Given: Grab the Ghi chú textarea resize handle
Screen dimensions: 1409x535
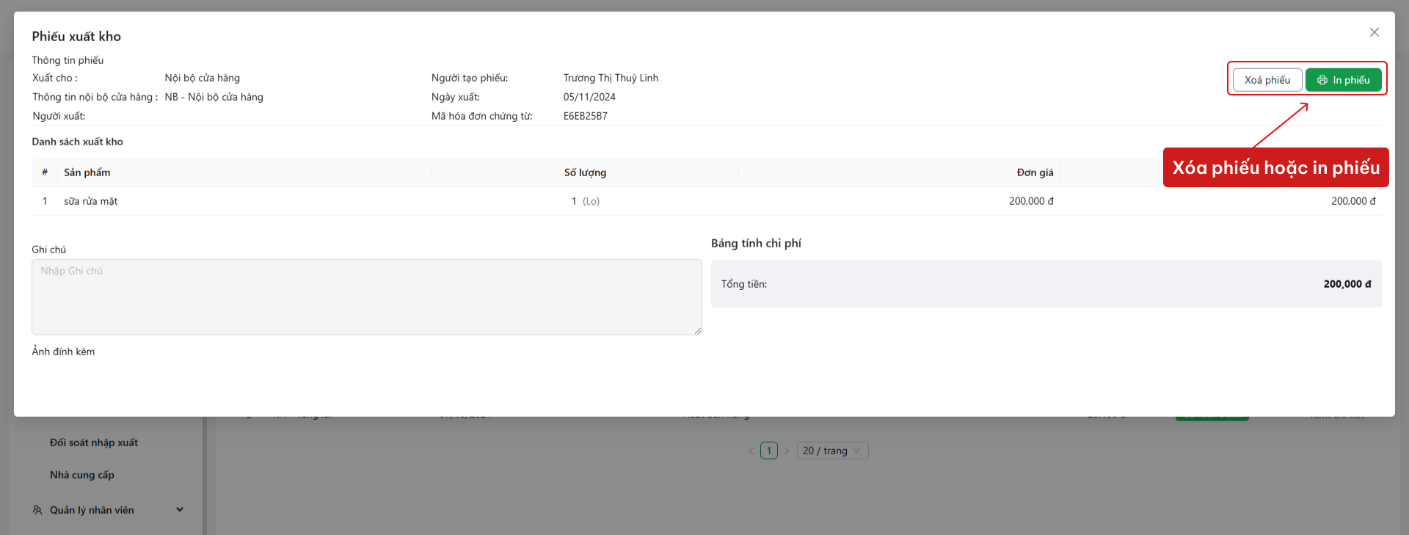Looking at the screenshot, I should [x=697, y=331].
